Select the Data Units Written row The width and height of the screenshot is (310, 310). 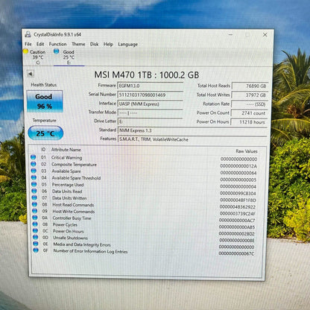(x=145, y=198)
